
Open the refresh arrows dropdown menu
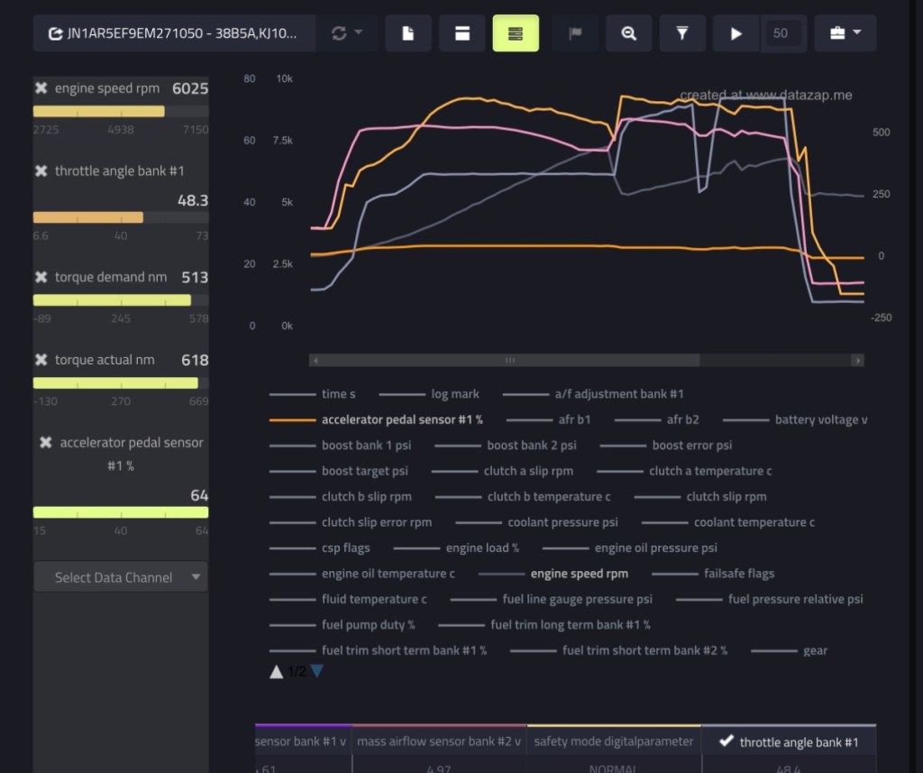pos(346,33)
